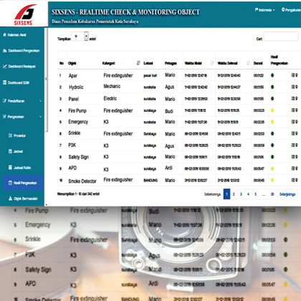This screenshot has height=301, width=301.
Task: Open detail list icon for Hydrolic row
Action: coord(293,87)
